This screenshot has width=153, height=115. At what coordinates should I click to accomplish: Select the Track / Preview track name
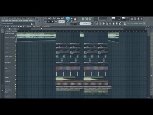9,33
